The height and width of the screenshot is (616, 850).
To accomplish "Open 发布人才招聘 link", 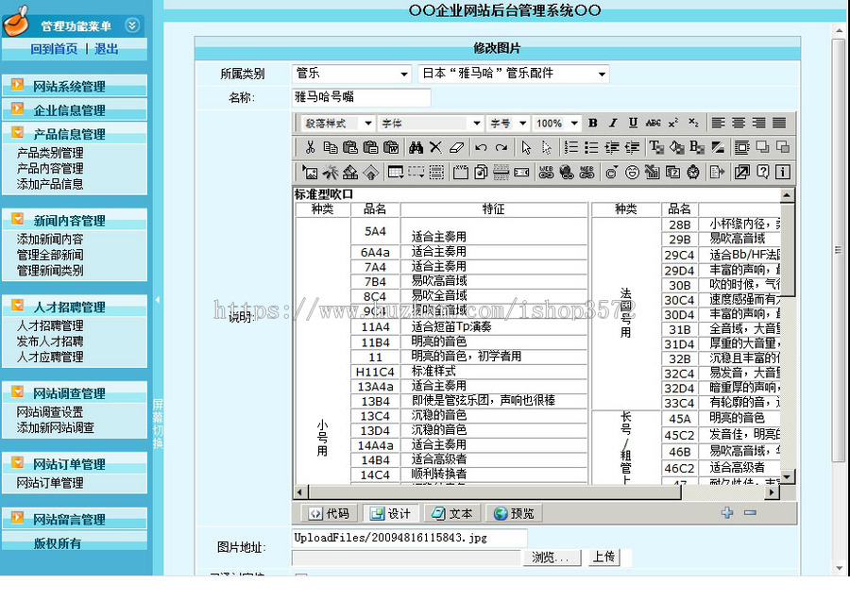I will pyautogui.click(x=50, y=341).
